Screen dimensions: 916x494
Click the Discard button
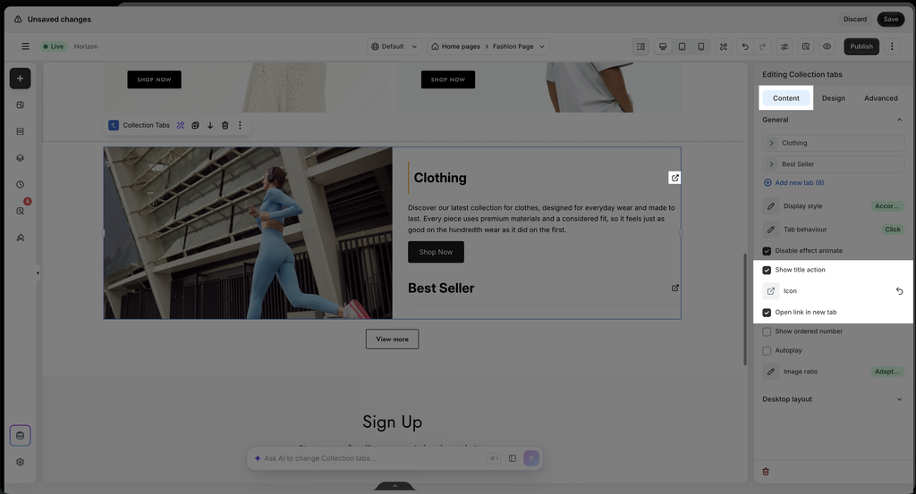pos(854,20)
